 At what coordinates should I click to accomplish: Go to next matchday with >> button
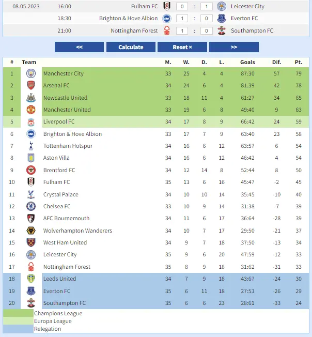pos(233,47)
